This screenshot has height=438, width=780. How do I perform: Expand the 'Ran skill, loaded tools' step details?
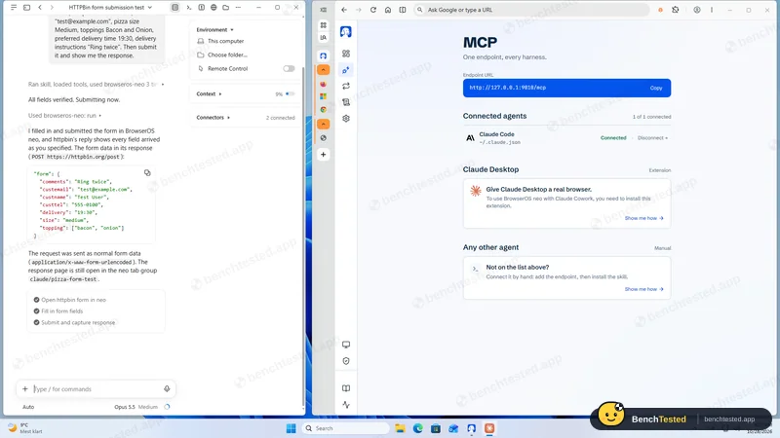(96, 85)
